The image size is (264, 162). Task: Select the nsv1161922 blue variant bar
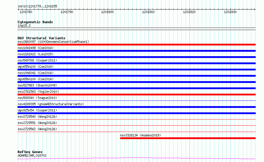(136, 57)
